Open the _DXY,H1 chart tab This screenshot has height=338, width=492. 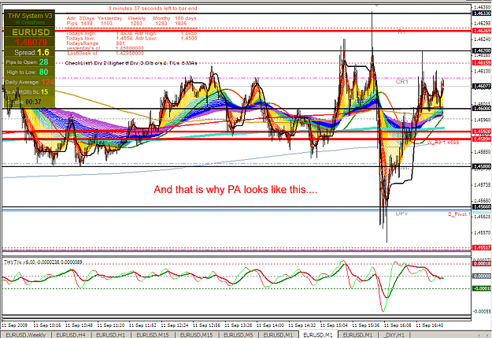click(x=394, y=335)
